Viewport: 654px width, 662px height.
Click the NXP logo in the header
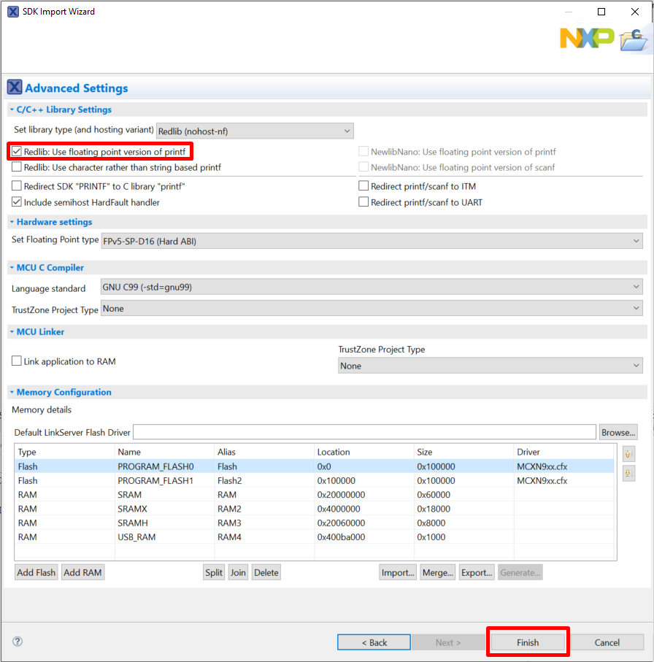tap(586, 38)
